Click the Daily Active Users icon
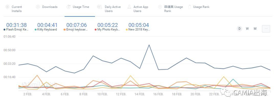 99,7
